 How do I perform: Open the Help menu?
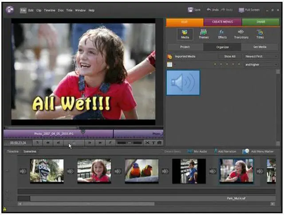click(91, 11)
